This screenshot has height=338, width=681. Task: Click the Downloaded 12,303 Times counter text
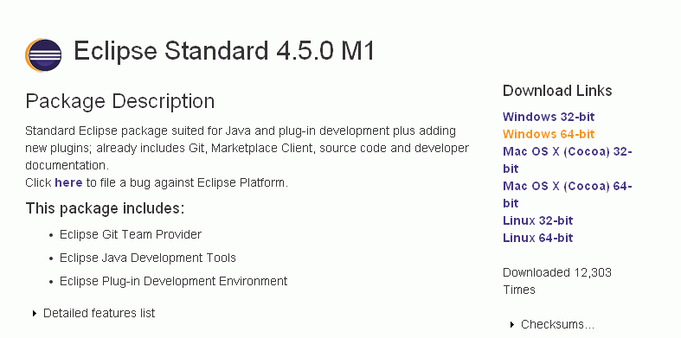pyautogui.click(x=557, y=281)
